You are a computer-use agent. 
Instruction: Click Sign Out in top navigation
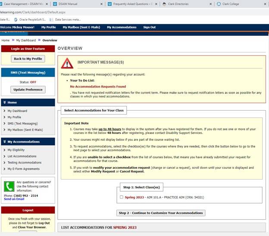150,27
